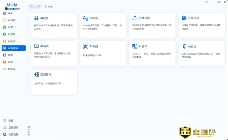Create a new file with 新建

click(48, 6)
